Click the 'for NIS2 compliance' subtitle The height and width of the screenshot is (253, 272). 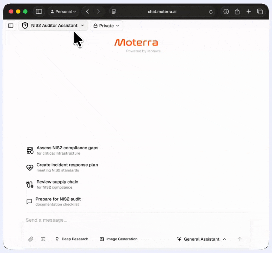(55, 187)
